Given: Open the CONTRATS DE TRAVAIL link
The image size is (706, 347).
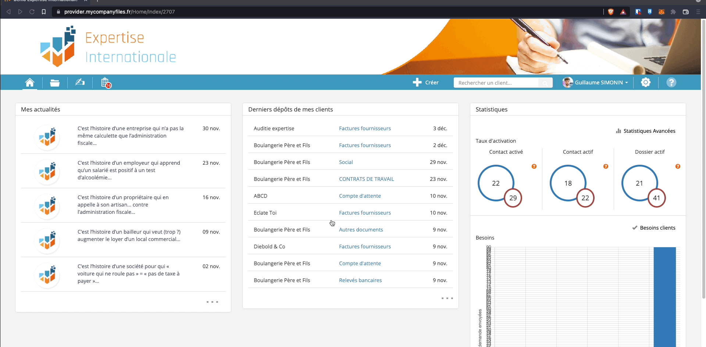Looking at the screenshot, I should 366,179.
